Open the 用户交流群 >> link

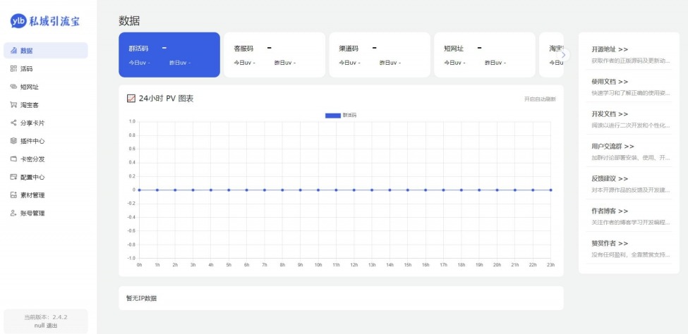click(612, 147)
